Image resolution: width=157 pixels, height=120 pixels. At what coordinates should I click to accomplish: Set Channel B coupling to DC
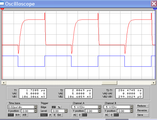tap(116, 115)
